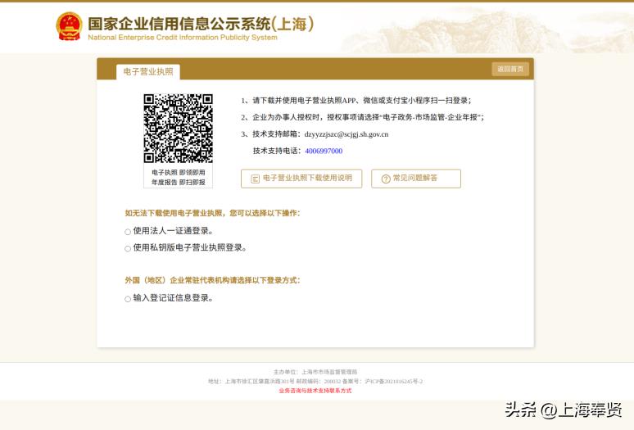Click the support email dzyyzzjszc@scjgj.sh.gov.cn text
This screenshot has width=634, height=430.
pos(346,134)
